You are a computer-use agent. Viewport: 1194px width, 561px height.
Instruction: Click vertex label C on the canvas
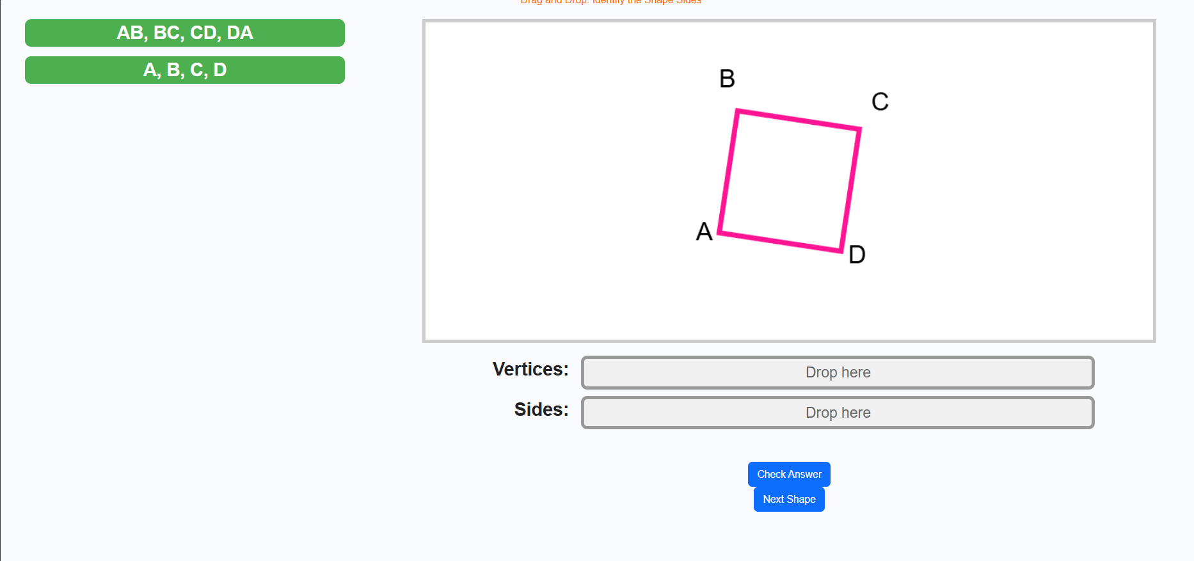tap(880, 102)
